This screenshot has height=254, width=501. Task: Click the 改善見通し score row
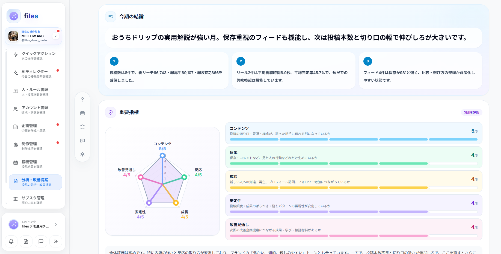click(x=354, y=229)
